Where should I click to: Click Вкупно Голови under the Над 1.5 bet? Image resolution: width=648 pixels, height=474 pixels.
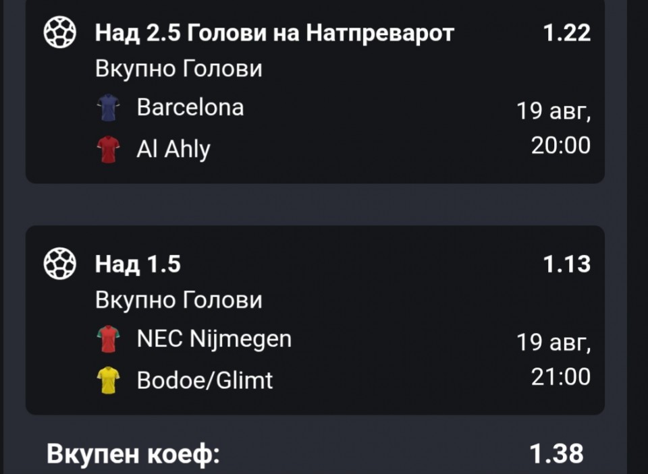pos(178,299)
